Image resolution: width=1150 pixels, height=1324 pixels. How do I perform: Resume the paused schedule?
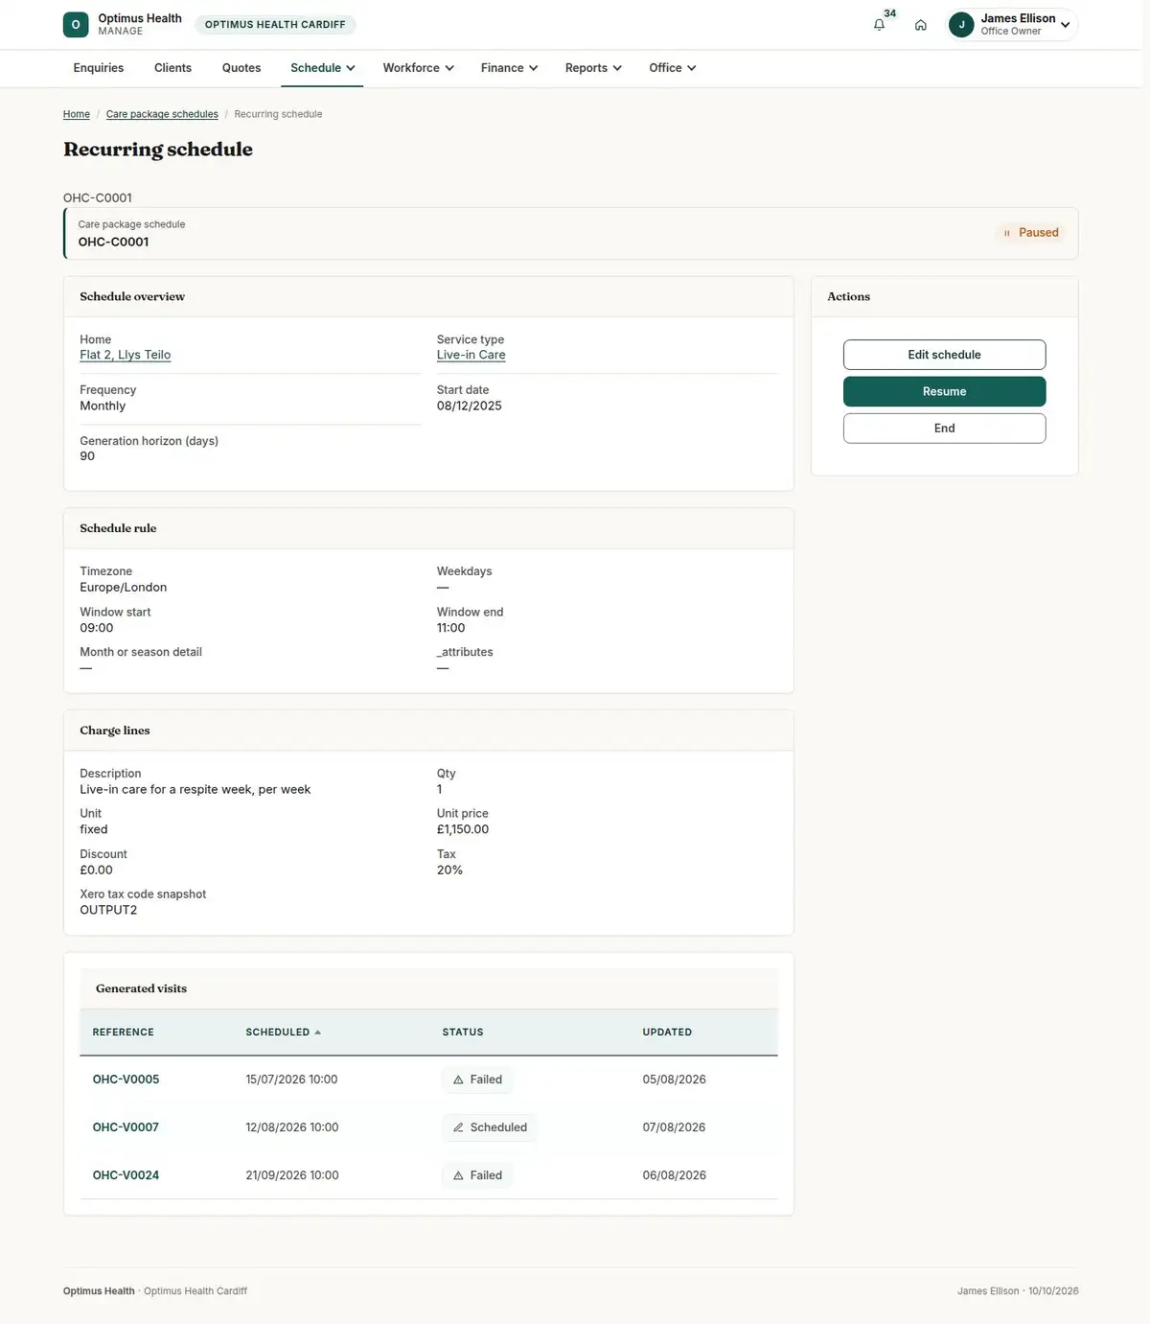tap(944, 391)
